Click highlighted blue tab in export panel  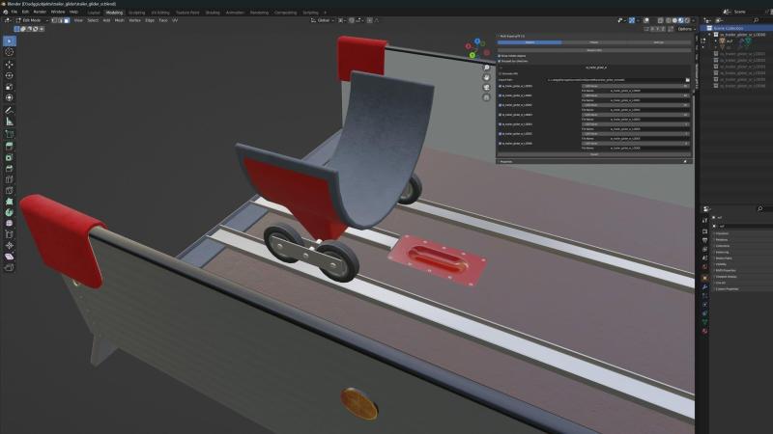[530, 42]
